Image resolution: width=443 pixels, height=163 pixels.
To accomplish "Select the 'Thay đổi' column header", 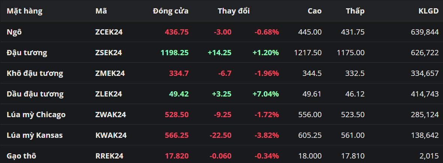I will point(234,11).
